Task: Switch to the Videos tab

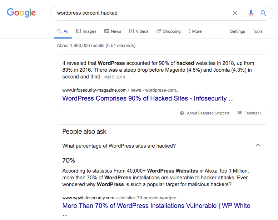Action: click(x=139, y=31)
